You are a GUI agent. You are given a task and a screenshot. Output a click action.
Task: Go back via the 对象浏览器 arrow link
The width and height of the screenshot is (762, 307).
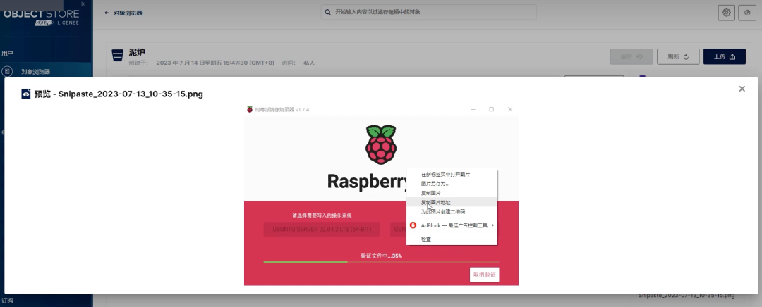(123, 13)
